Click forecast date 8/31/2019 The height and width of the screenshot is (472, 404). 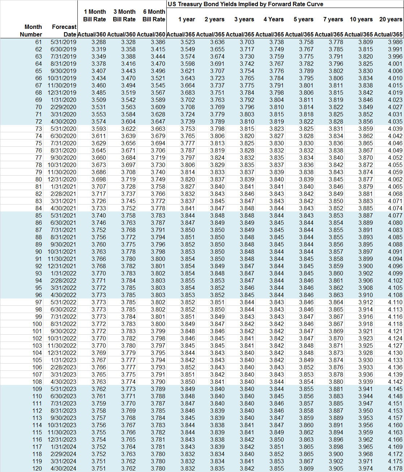point(63,64)
